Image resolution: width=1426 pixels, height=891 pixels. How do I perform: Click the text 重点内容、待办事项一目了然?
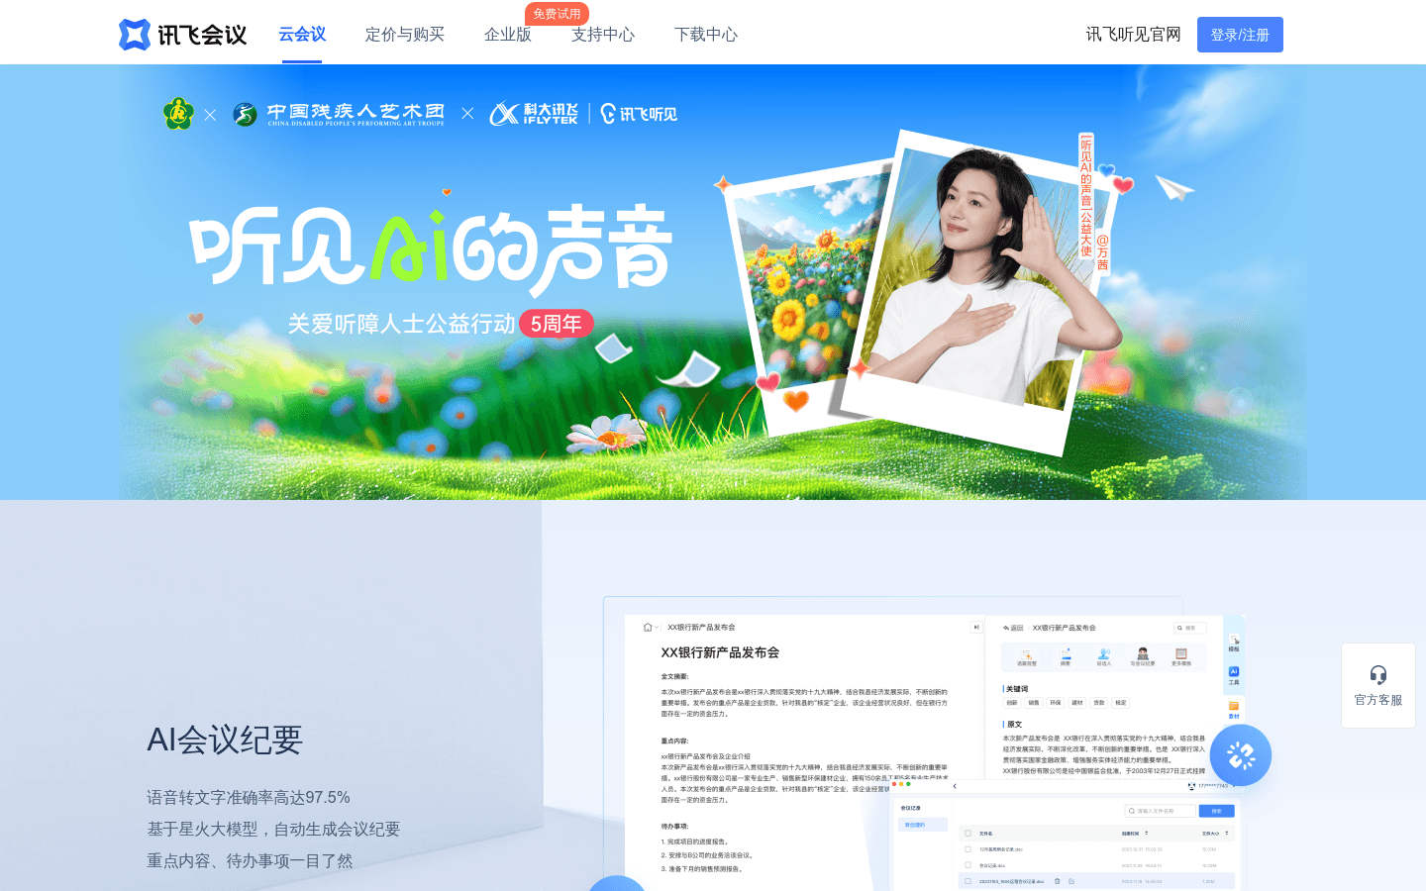pos(250,860)
